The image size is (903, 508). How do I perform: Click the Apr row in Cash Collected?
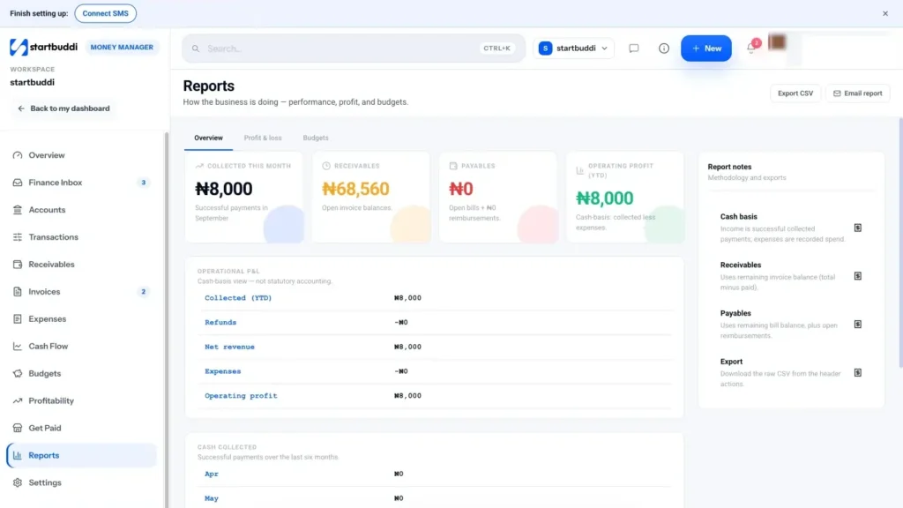[435, 474]
